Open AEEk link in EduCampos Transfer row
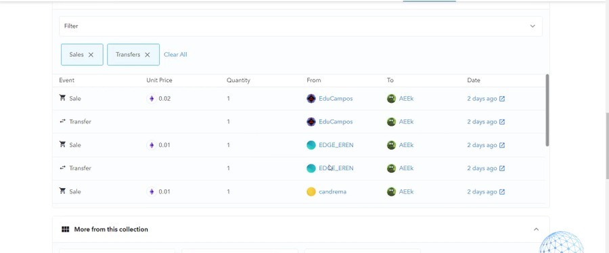The width and height of the screenshot is (609, 253). [x=406, y=122]
